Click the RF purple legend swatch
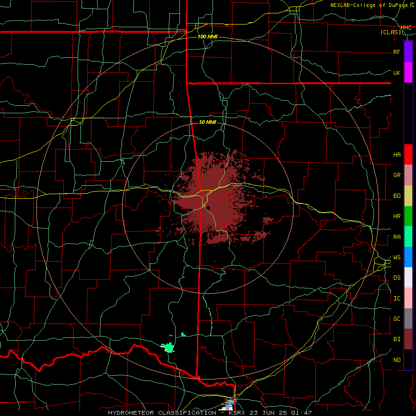This screenshot has height=416, width=416. (408, 52)
